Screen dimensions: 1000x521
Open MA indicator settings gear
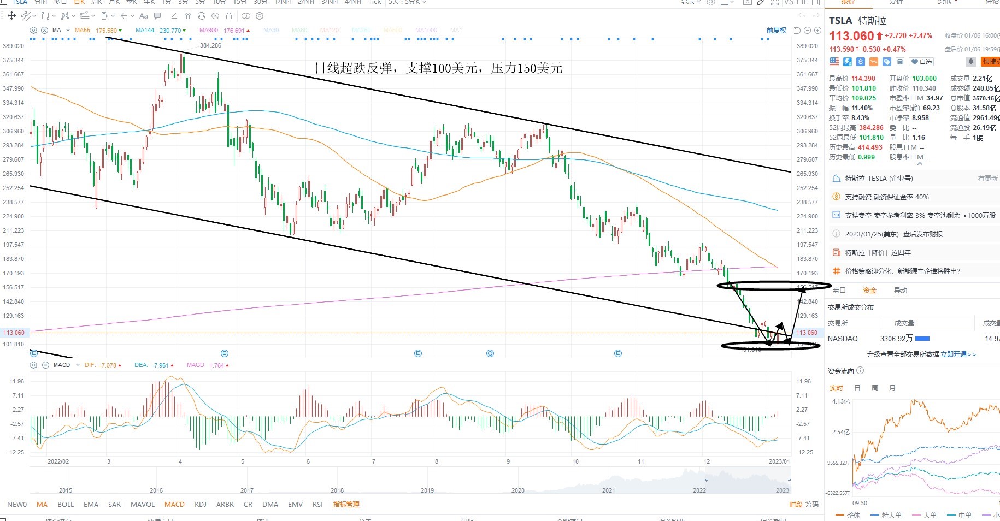(34, 30)
